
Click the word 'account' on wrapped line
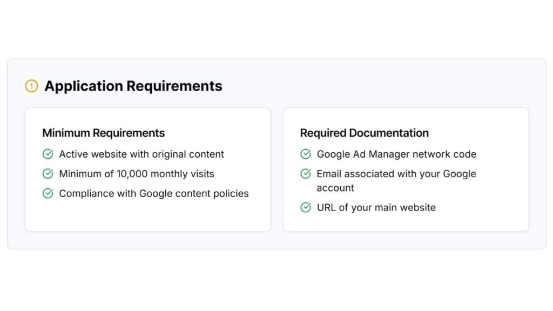pos(335,188)
